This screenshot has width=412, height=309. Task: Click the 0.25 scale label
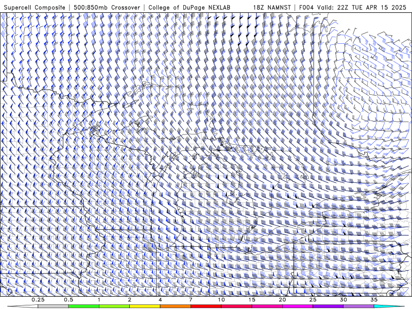click(38, 300)
